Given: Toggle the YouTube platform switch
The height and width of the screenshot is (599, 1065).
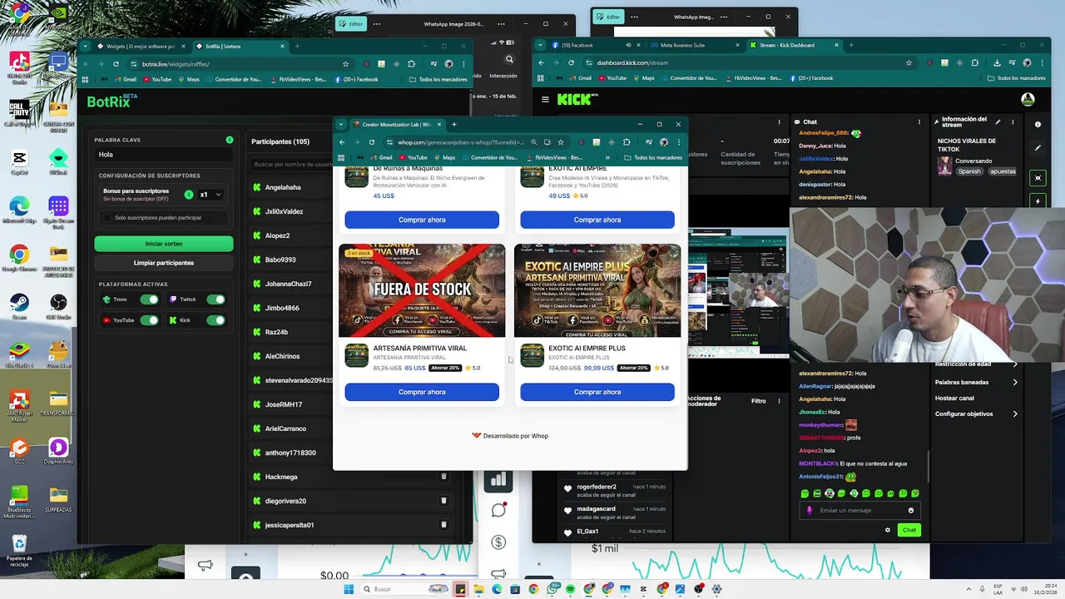Looking at the screenshot, I should click(149, 320).
